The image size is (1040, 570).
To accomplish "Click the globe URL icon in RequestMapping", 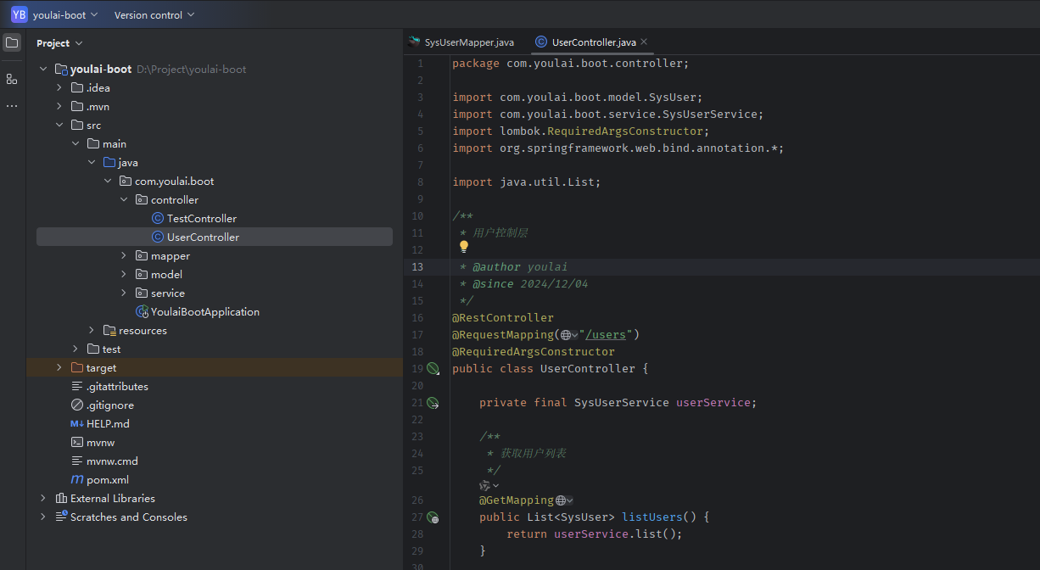I will pyautogui.click(x=566, y=335).
